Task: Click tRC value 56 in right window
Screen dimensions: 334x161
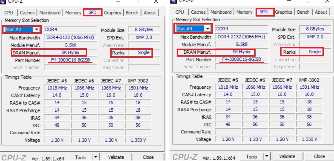Action: [x=309, y=124]
